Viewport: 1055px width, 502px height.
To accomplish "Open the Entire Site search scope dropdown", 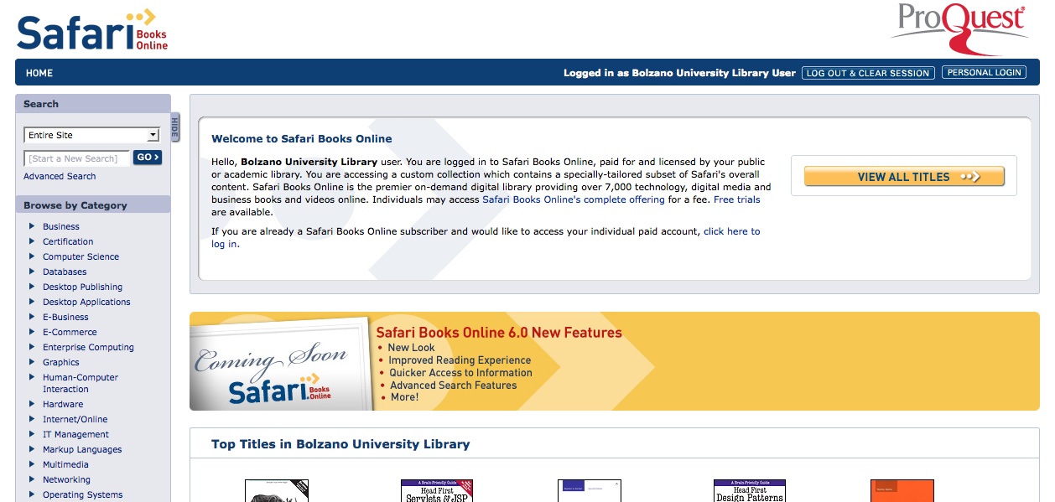I will [x=92, y=135].
